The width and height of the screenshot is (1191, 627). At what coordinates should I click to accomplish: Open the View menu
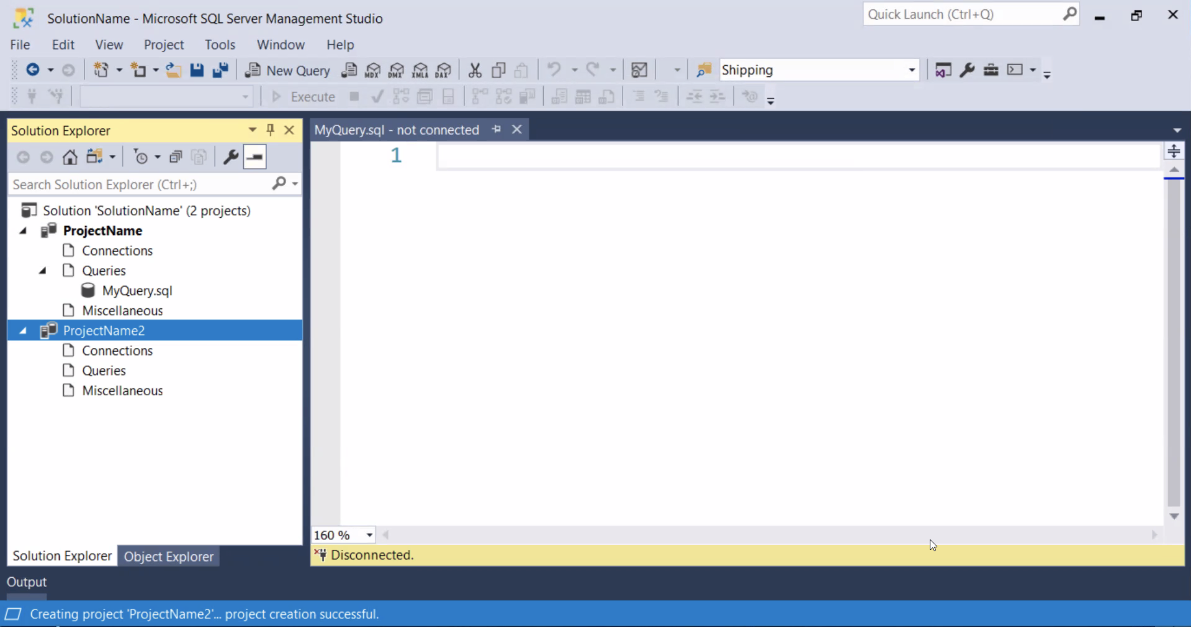click(x=109, y=45)
